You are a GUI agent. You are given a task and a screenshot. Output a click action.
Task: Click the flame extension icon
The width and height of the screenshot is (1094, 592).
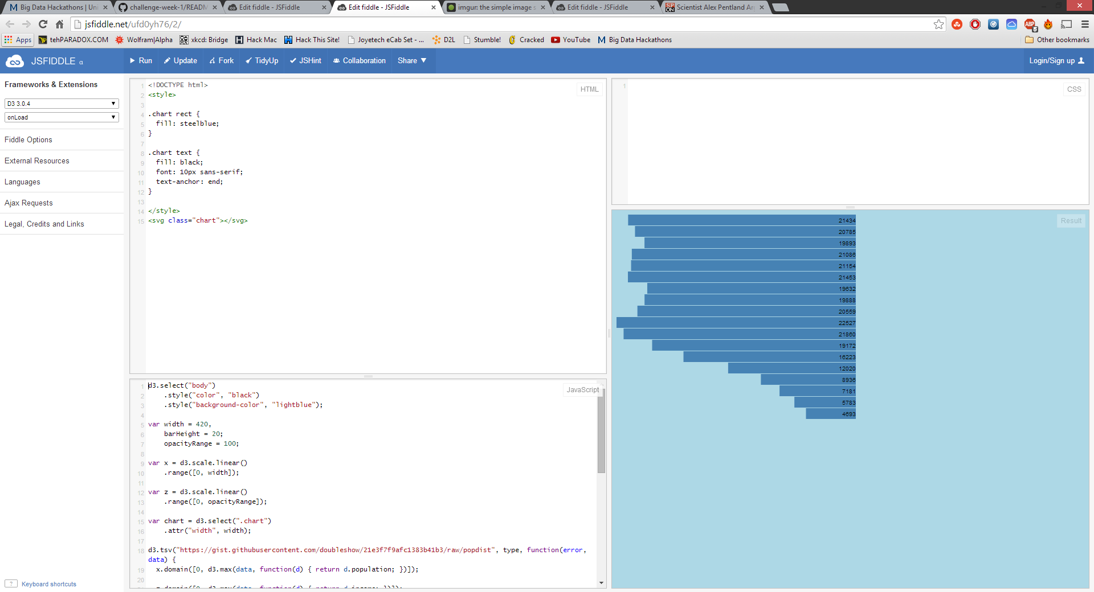[1048, 24]
